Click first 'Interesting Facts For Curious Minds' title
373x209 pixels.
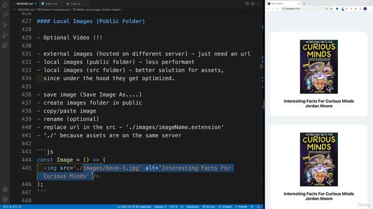[x=319, y=101]
